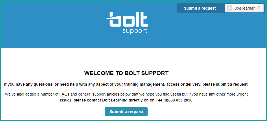The image size is (267, 121).
Task: Click the Bolt logo wordmark
Action: 128,19
